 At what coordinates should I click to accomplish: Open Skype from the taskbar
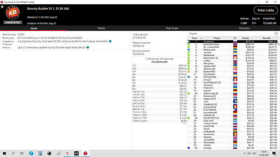(x=31, y=153)
